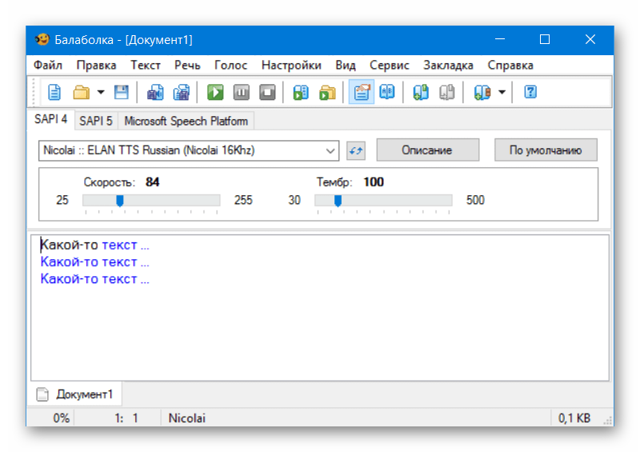Click the grayed-out go to bookmark icon
Viewport: 640px width, 452px height.
(x=447, y=92)
